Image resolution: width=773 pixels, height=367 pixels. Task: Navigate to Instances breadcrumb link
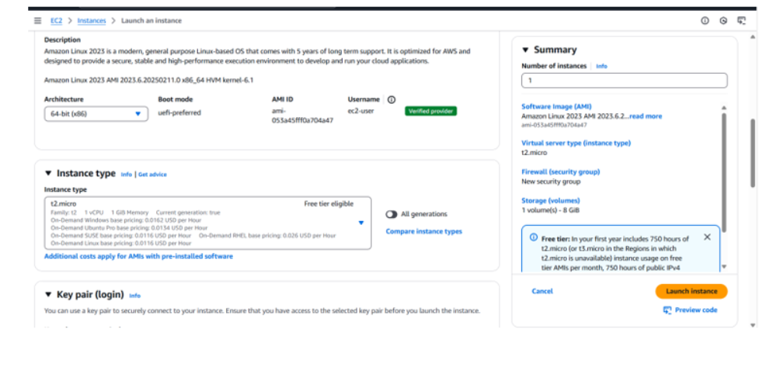point(92,20)
